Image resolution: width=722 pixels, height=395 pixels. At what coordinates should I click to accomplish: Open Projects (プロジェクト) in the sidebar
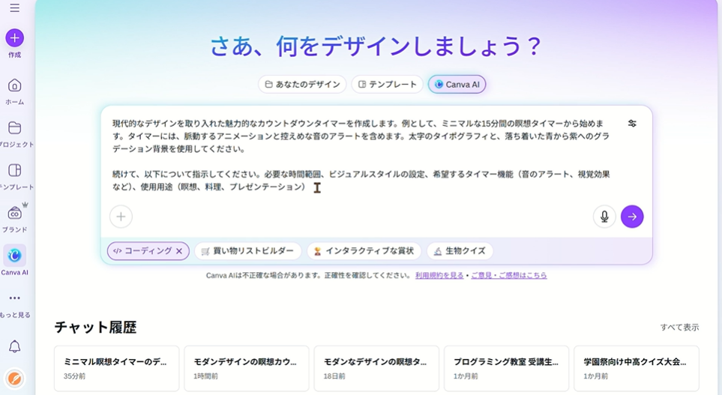click(15, 133)
